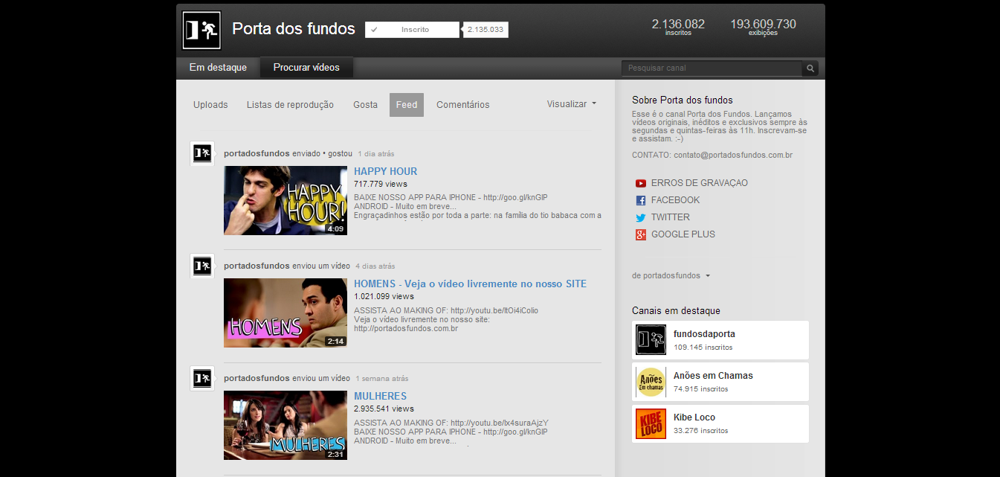Click the 'Canais em destaque' heading
This screenshot has height=477, width=1000.
pos(676,311)
